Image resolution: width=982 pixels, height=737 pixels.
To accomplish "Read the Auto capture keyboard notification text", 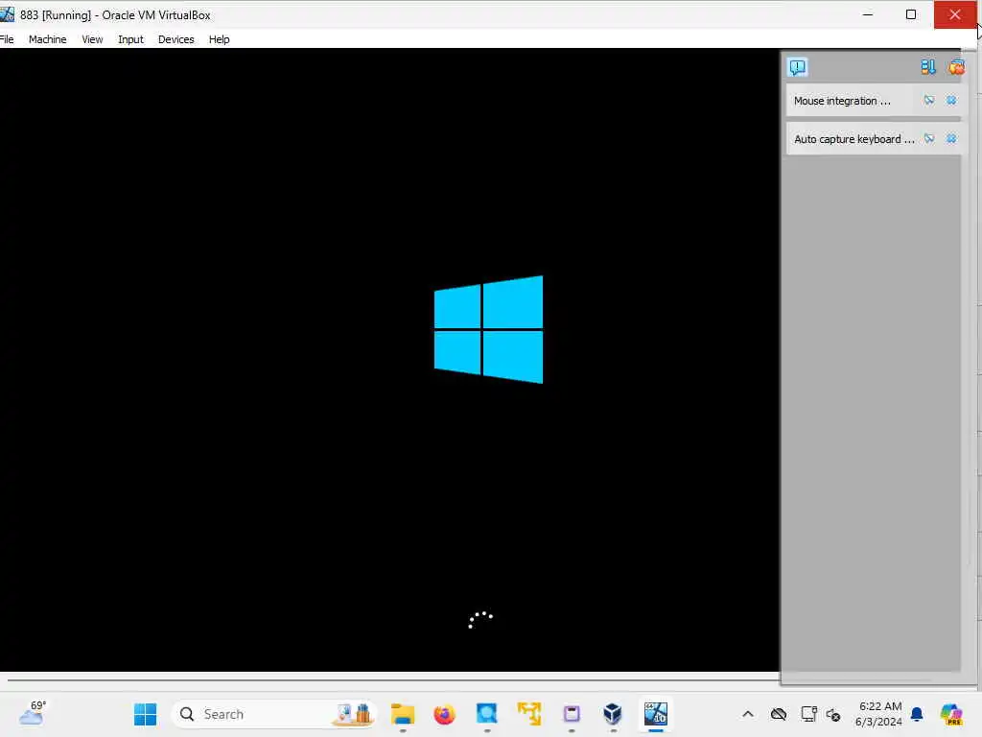I will [x=854, y=139].
